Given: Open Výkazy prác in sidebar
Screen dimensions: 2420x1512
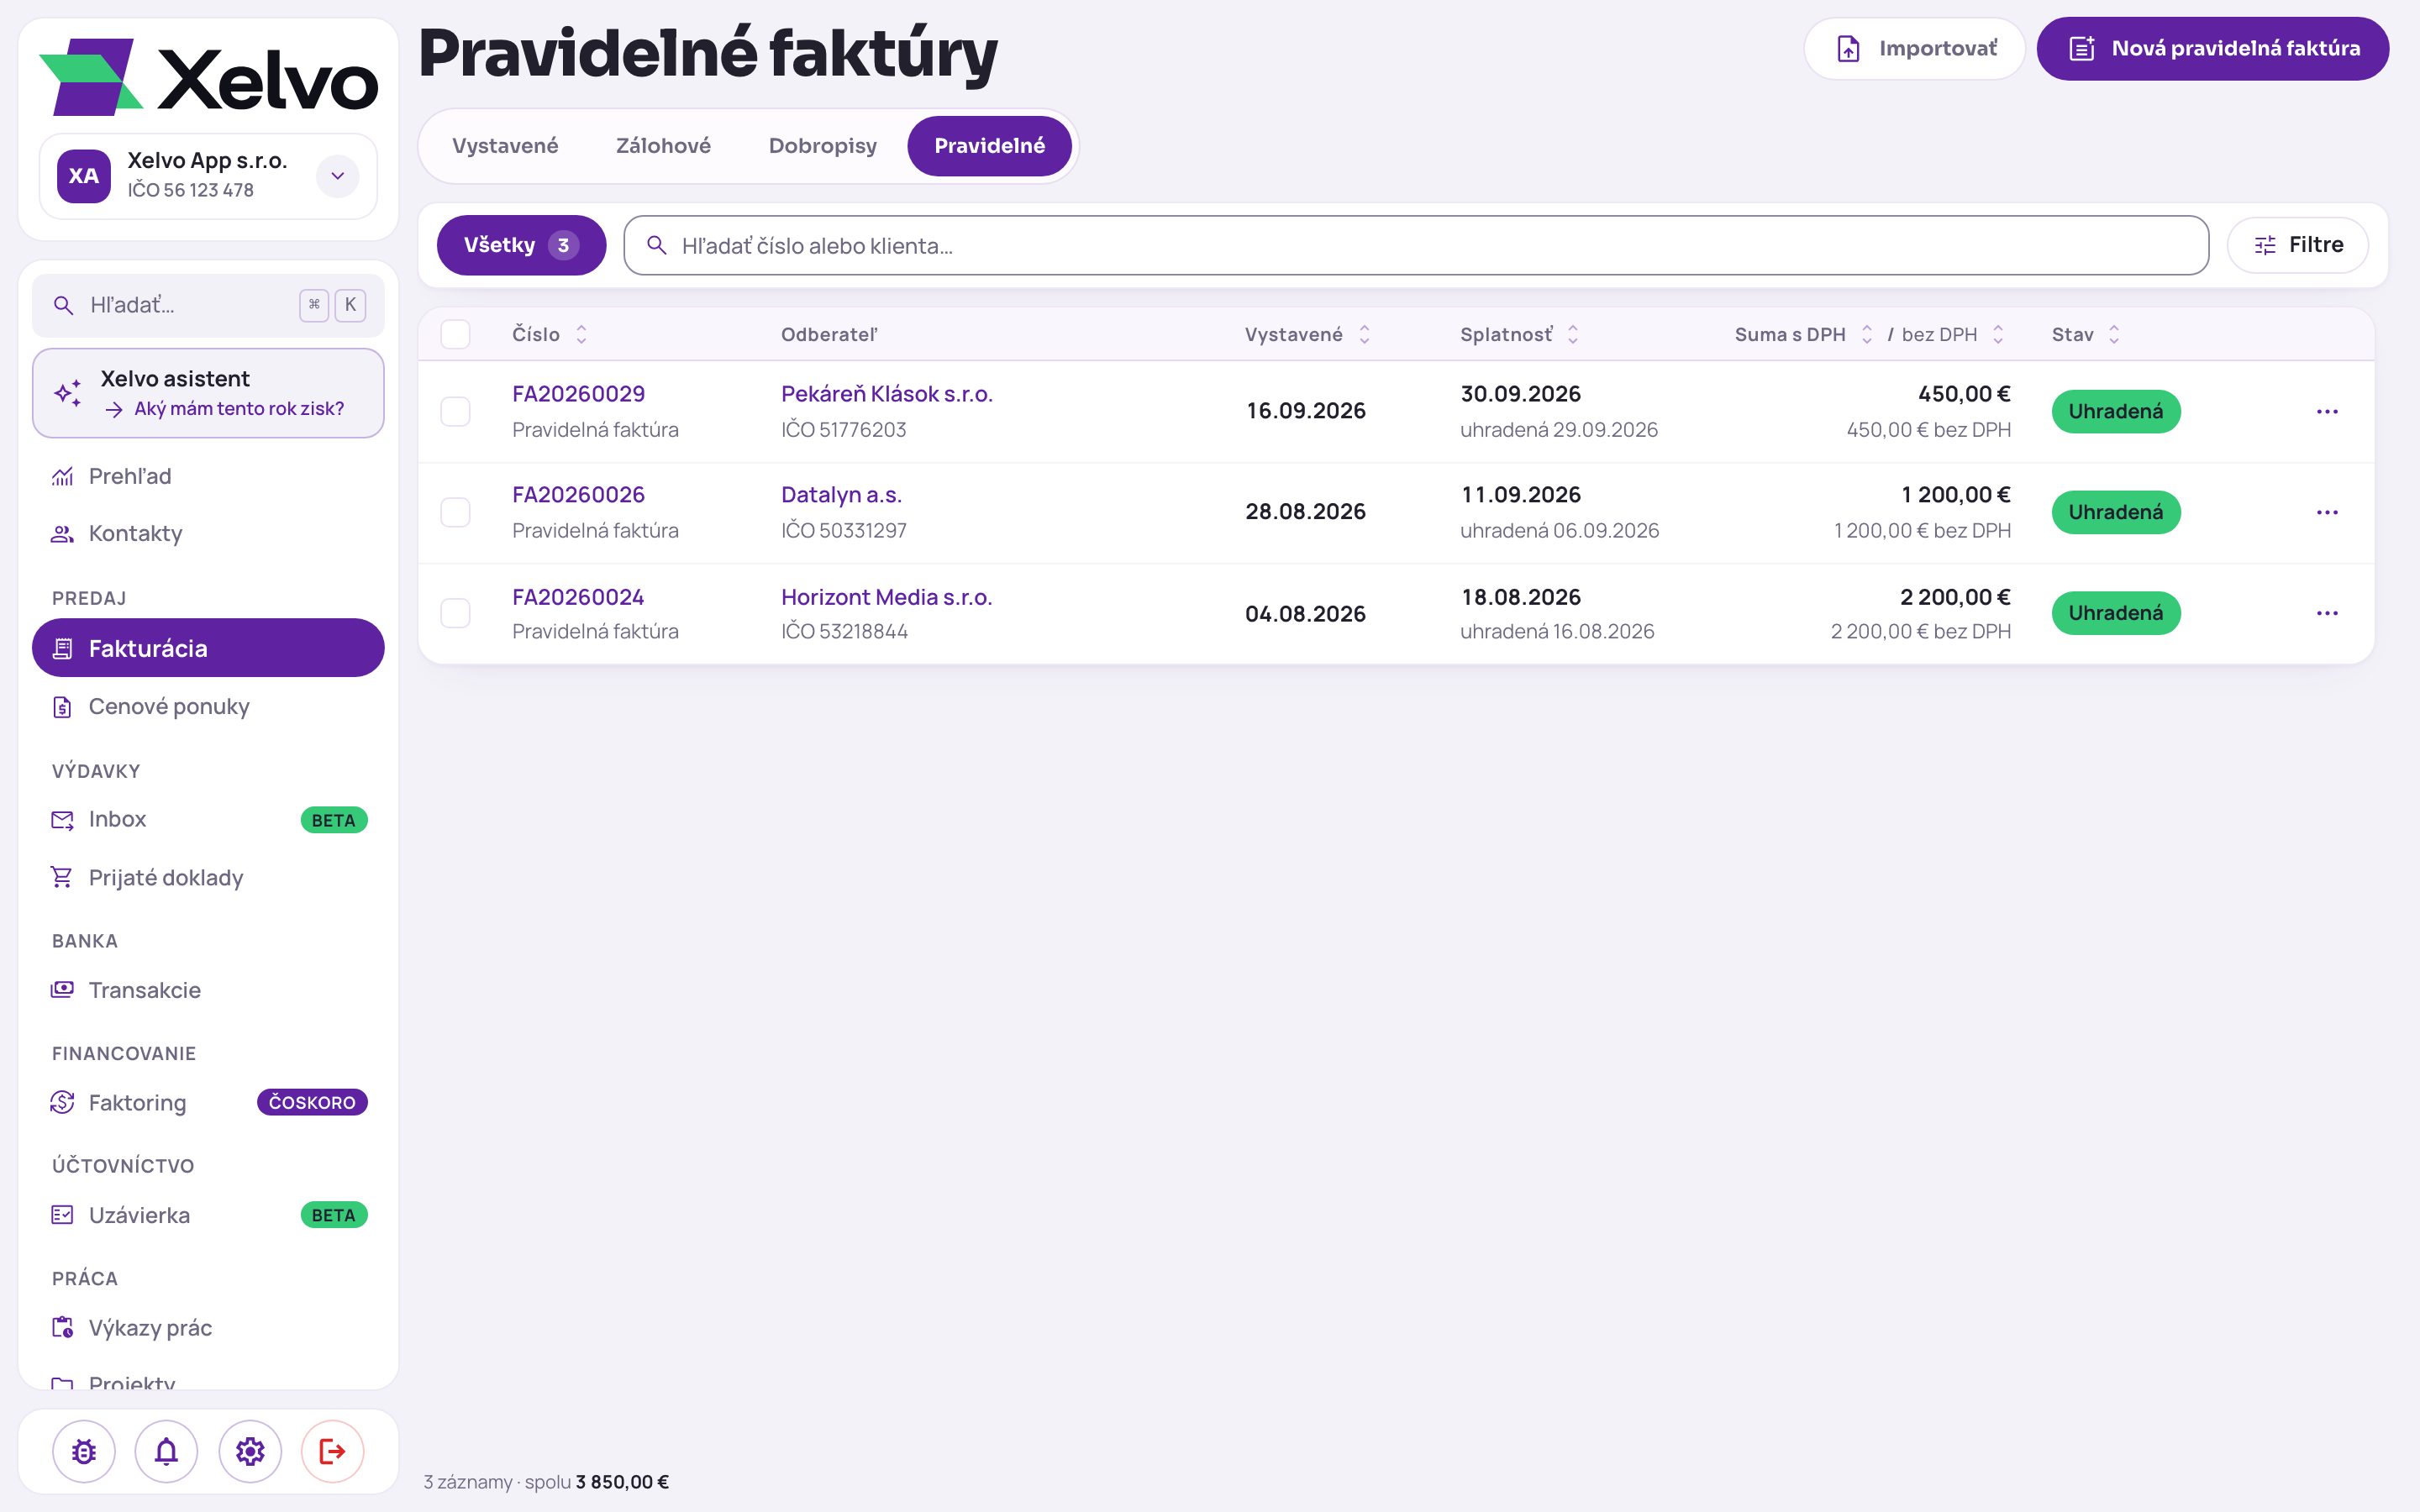Looking at the screenshot, I should 208,1327.
